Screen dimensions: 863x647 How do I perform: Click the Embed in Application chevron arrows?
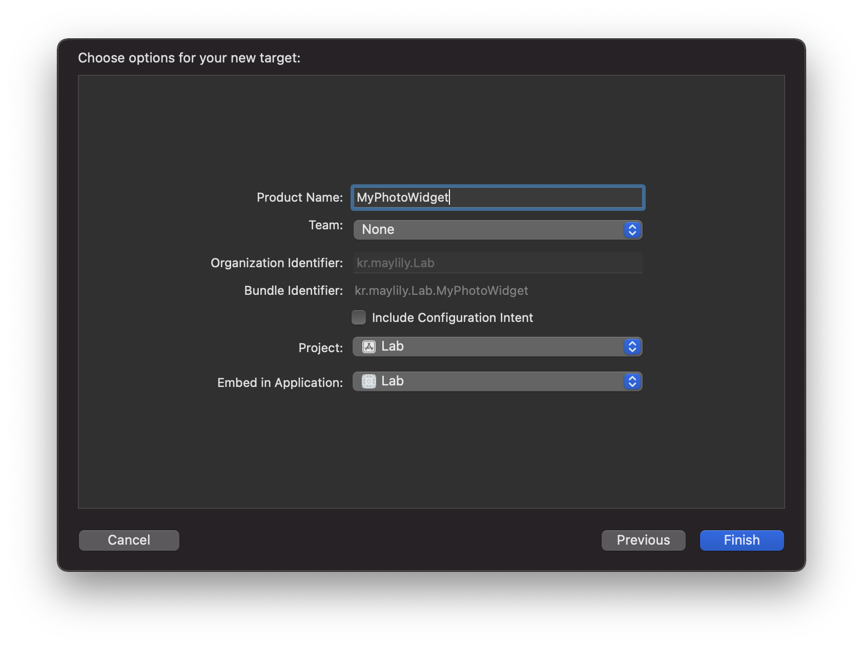pyautogui.click(x=632, y=382)
